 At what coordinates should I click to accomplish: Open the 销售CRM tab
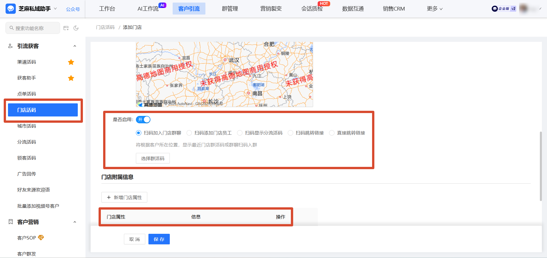point(394,9)
